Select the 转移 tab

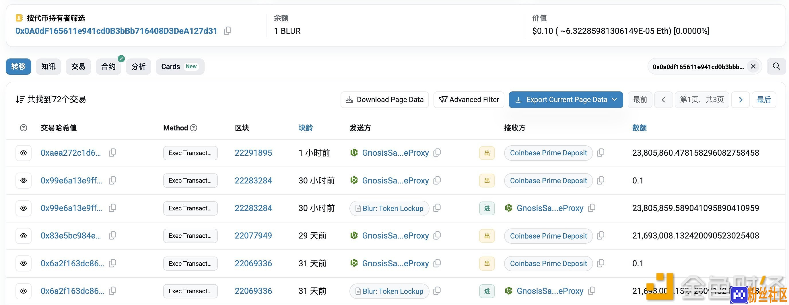coord(18,67)
